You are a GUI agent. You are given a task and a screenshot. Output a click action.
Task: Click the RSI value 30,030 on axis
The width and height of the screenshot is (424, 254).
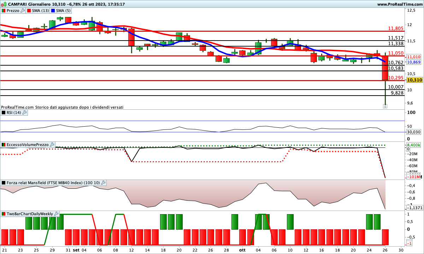[x=413, y=132]
